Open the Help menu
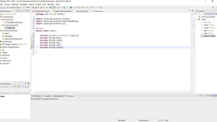The height and width of the screenshot is (122, 217). [57, 4]
